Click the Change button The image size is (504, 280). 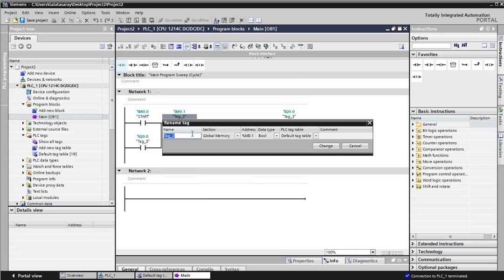[325, 146]
